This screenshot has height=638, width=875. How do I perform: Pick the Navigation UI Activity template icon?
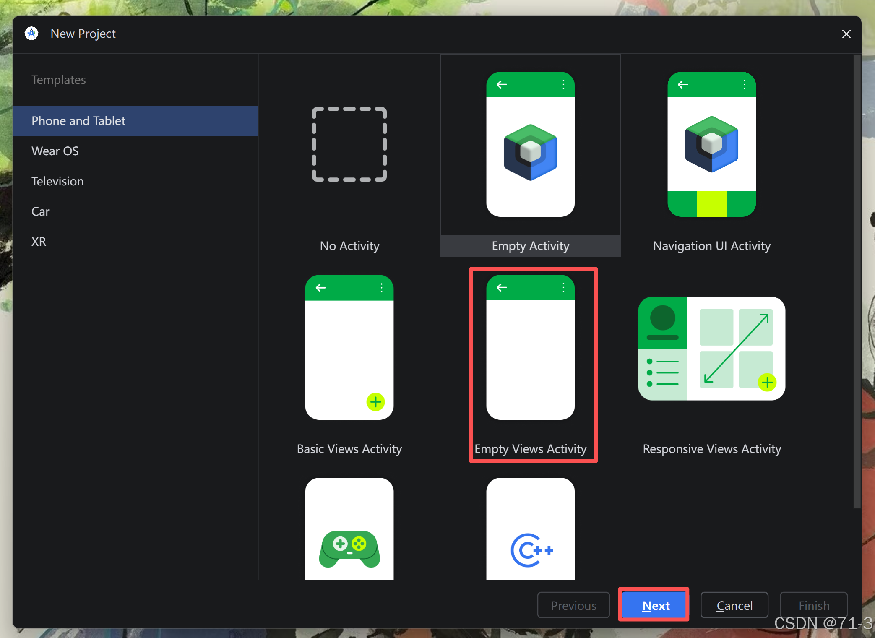[711, 144]
